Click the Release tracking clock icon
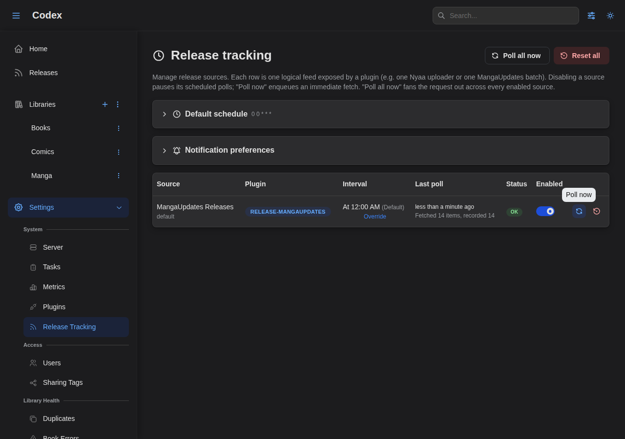The width and height of the screenshot is (625, 439). (159, 56)
